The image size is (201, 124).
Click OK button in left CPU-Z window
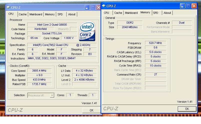click(91, 110)
